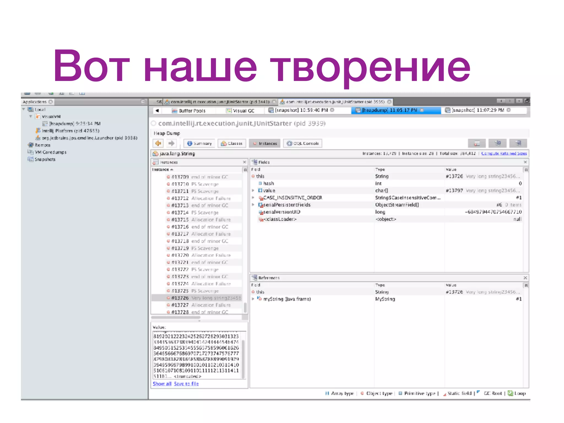Close the Fields panel

(525, 162)
